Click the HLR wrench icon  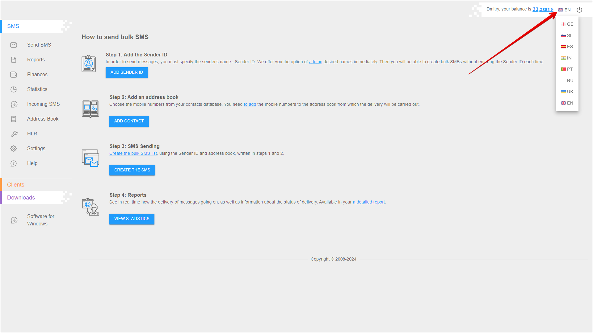(x=14, y=134)
